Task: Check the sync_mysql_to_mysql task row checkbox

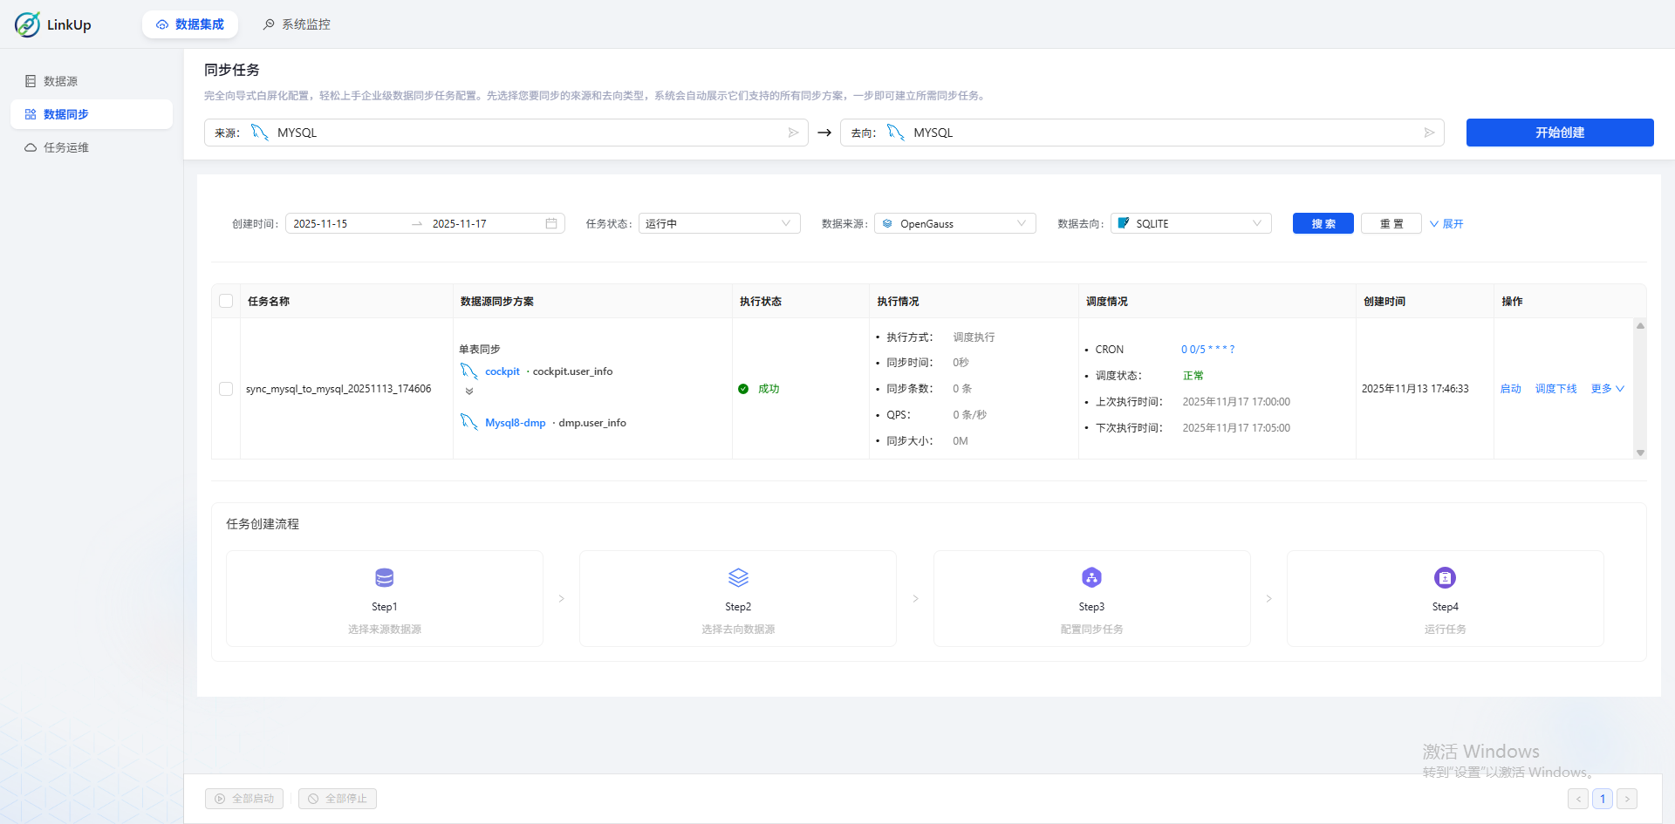Action: (x=226, y=389)
